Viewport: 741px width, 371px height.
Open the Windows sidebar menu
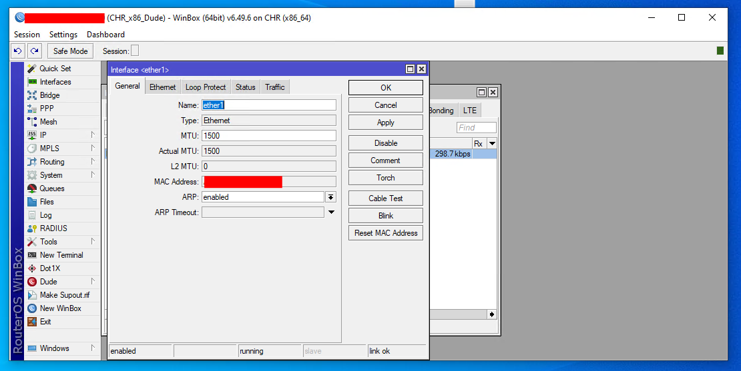coord(62,348)
